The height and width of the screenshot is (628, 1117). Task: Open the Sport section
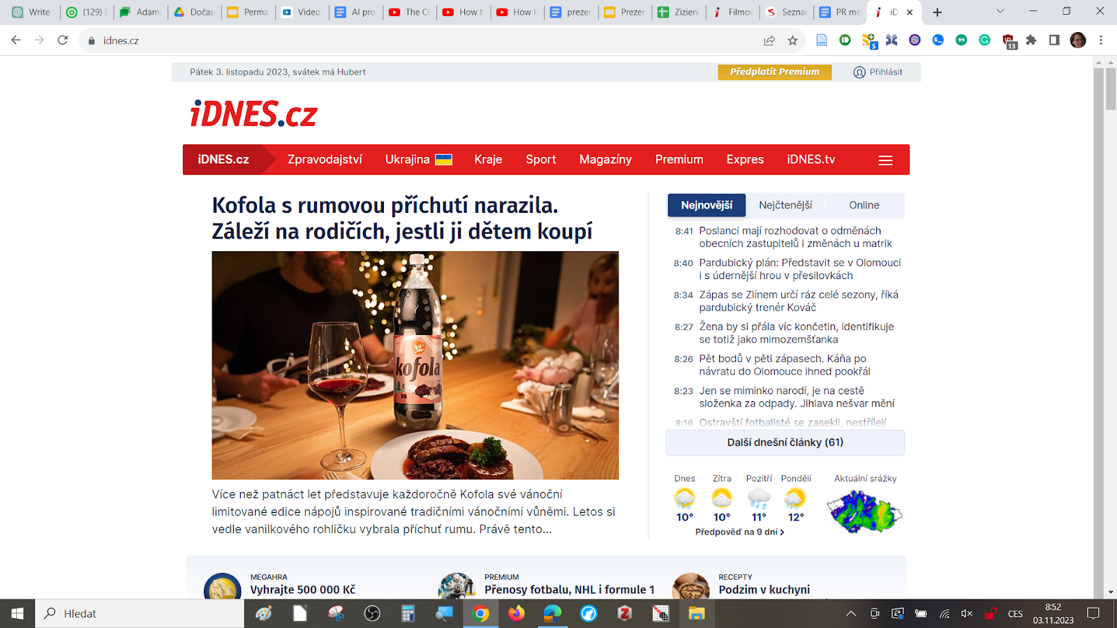pos(540,159)
